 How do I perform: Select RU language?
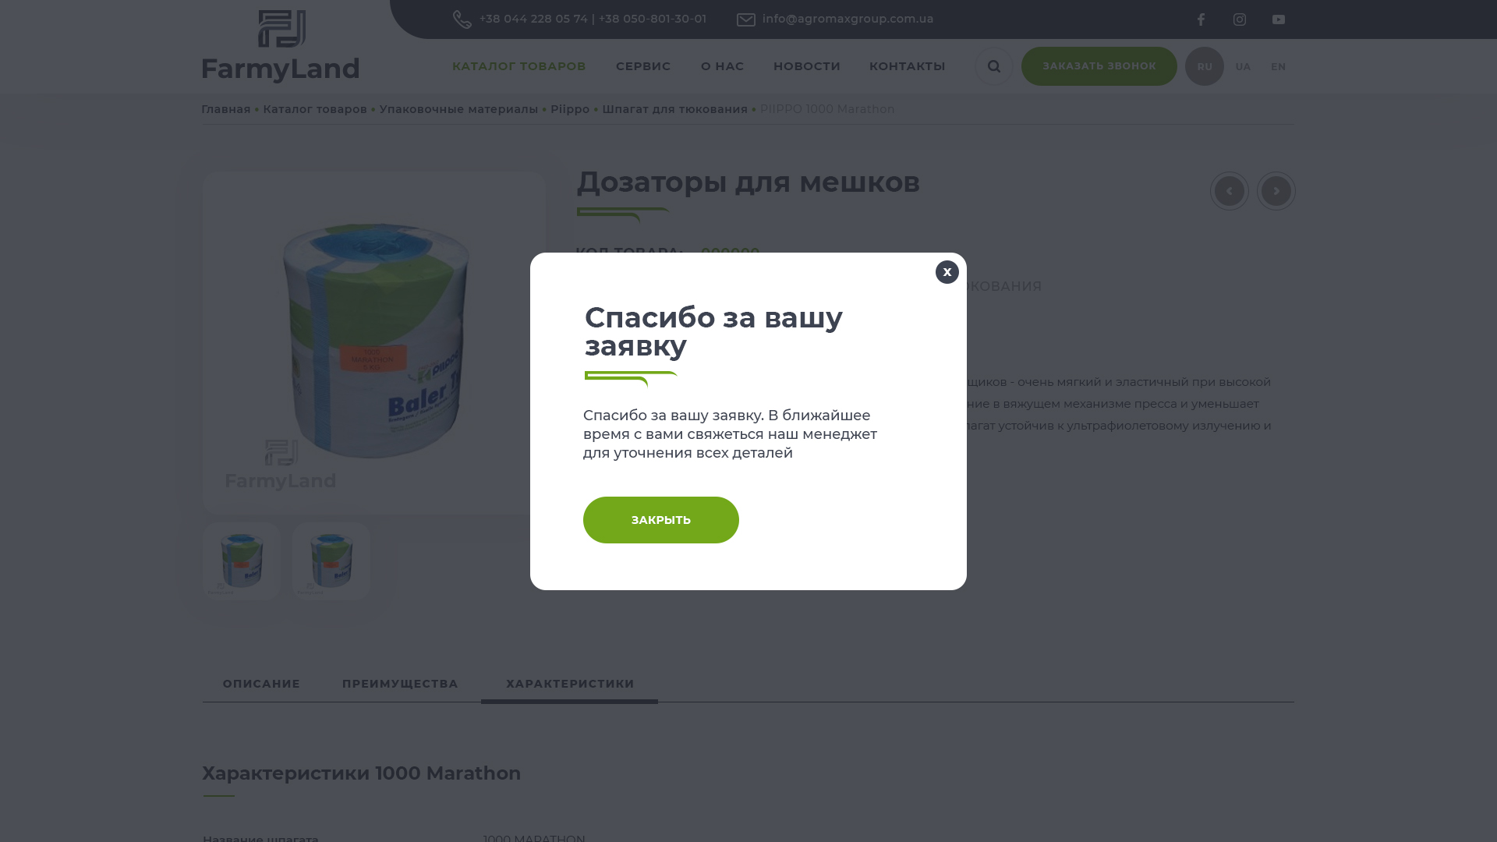[1205, 66]
